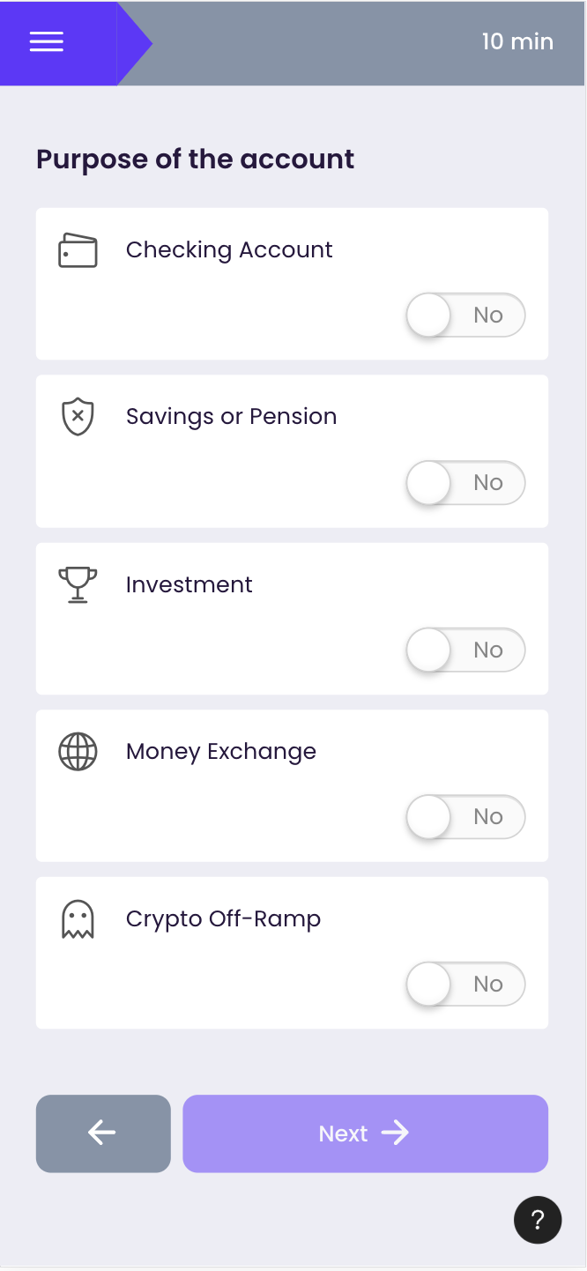Viewport: 587px width, 1271px height.
Task: Switch on the Money Exchange toggle
Action: pos(465,817)
